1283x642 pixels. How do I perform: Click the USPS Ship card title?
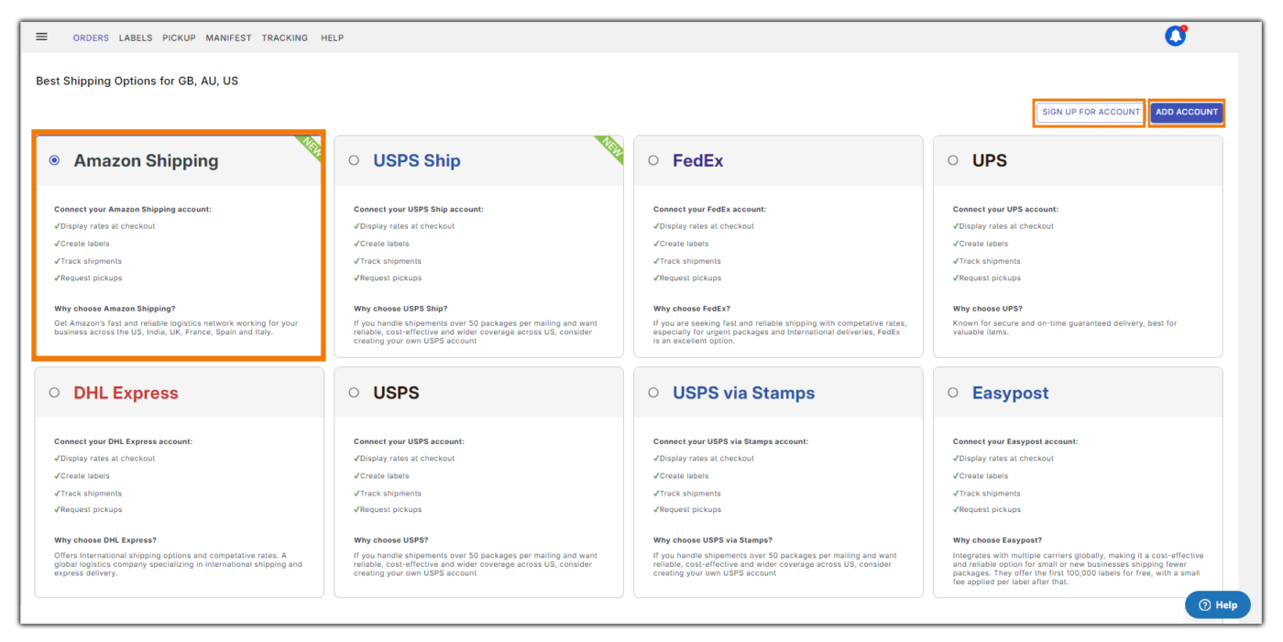pos(416,161)
